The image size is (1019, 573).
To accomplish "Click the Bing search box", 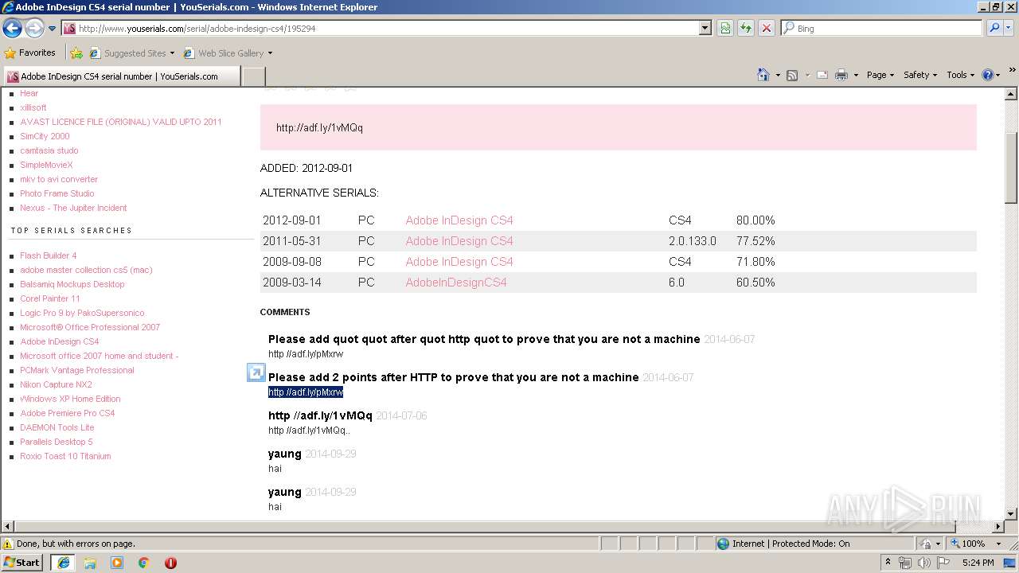I will (x=881, y=28).
